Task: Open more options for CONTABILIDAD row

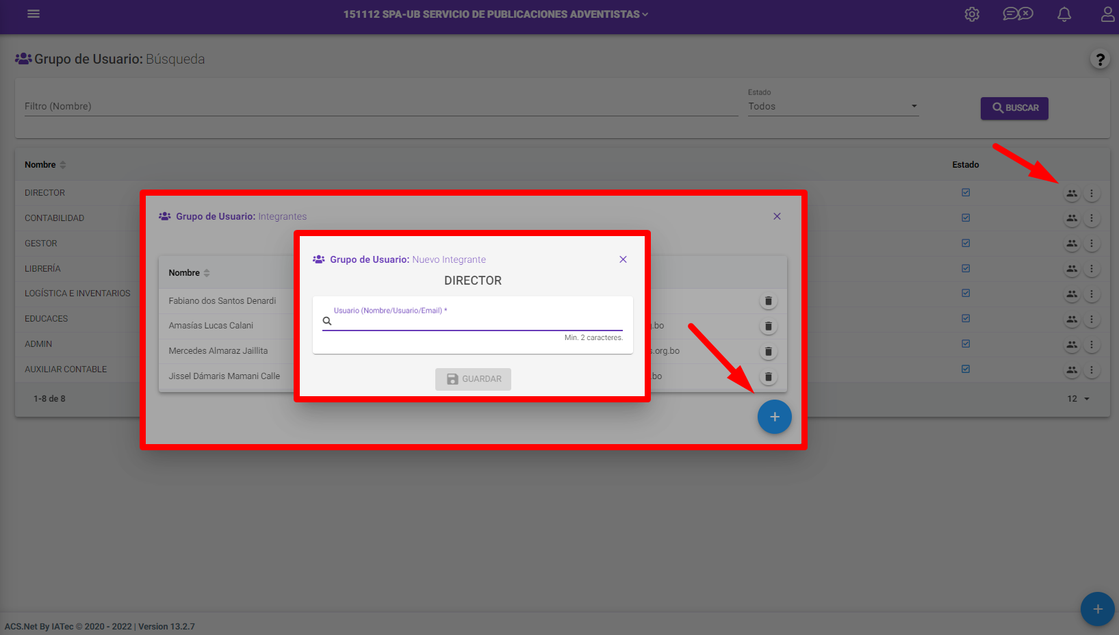Action: click(x=1092, y=218)
